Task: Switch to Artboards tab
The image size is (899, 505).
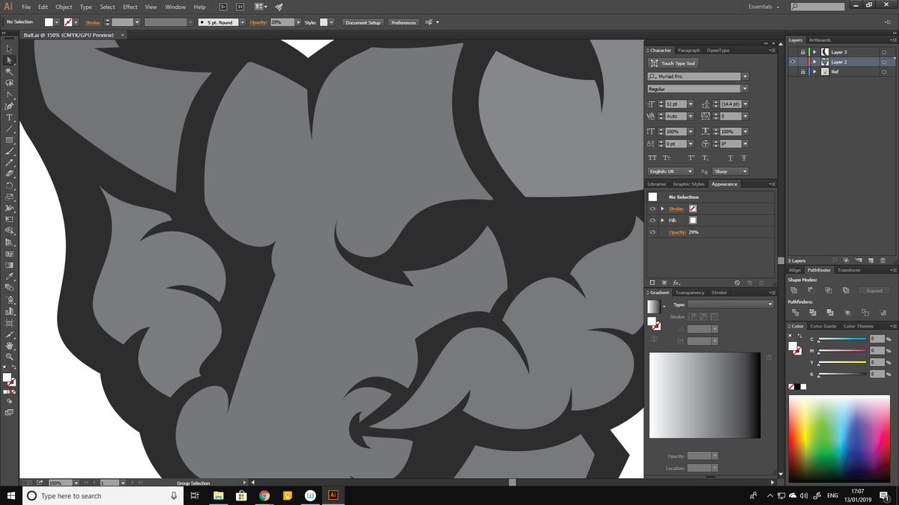Action: tap(819, 40)
